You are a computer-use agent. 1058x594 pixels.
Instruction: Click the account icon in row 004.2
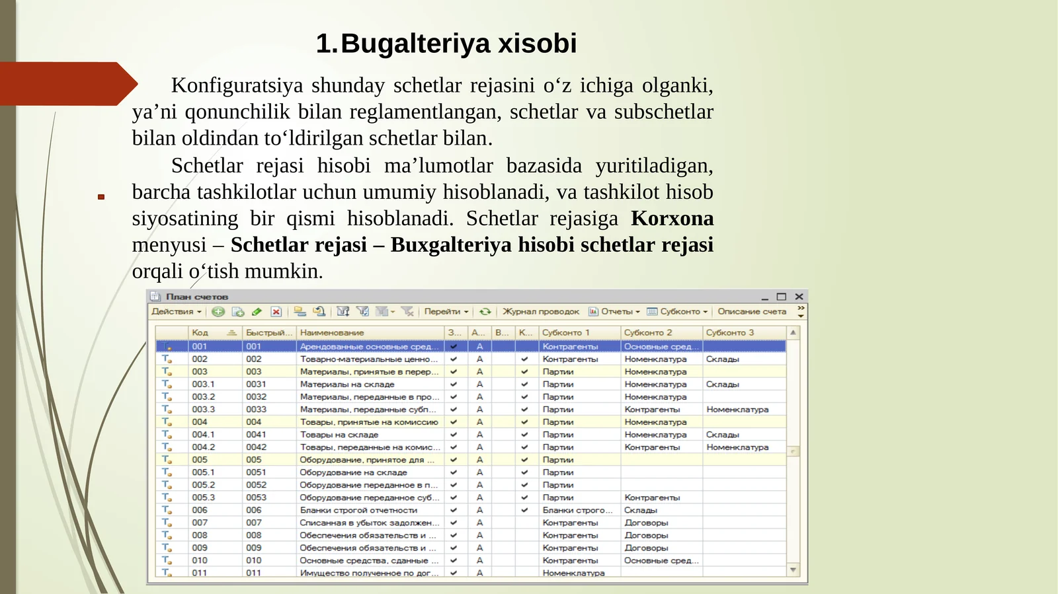(x=167, y=447)
